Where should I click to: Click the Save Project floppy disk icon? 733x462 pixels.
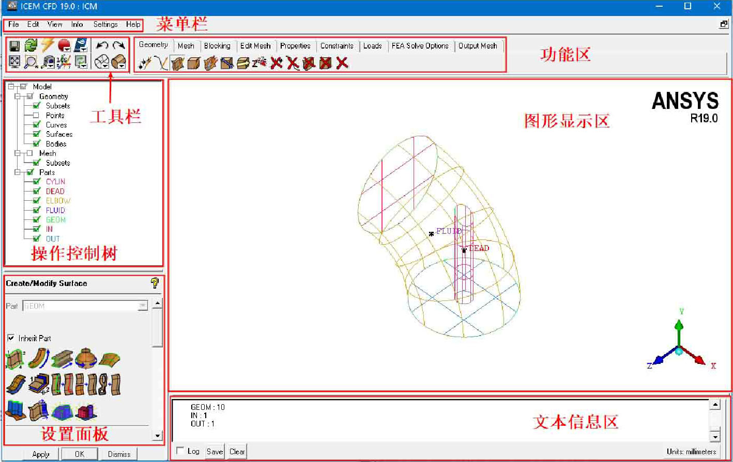14,46
